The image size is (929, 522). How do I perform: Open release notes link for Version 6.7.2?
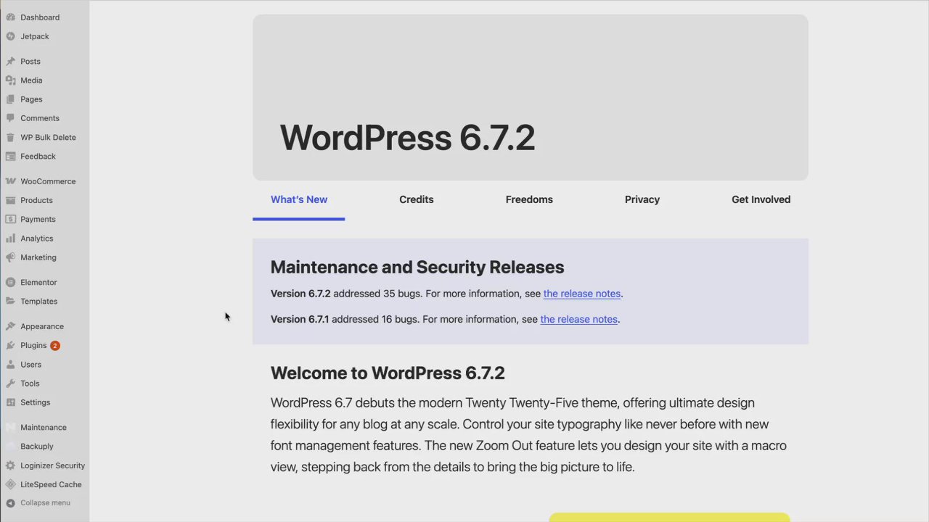[x=582, y=294]
